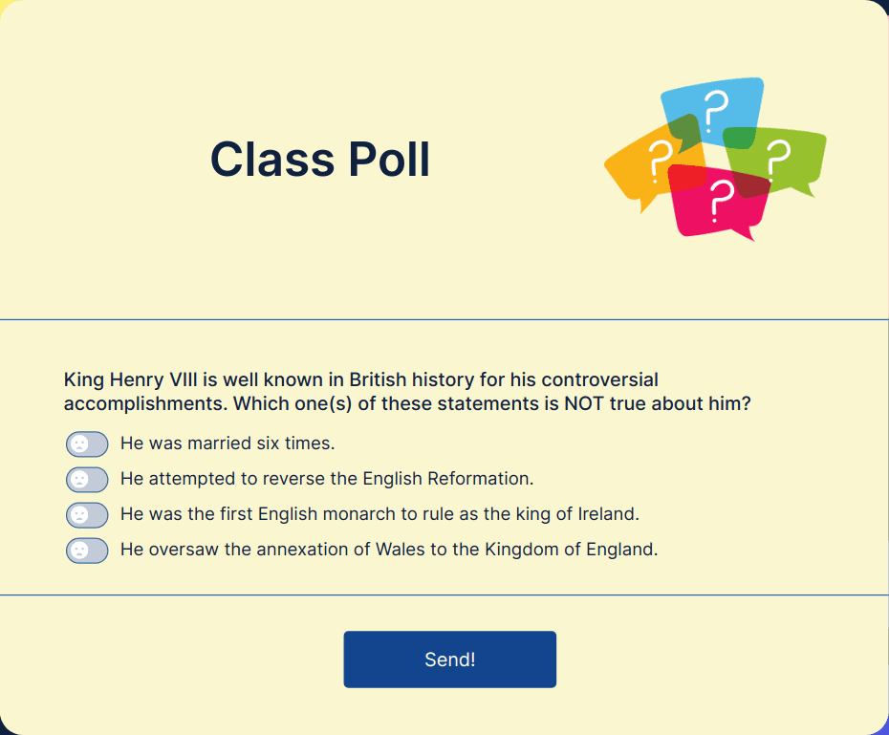Submit the poll with the Send! button

pos(449,659)
